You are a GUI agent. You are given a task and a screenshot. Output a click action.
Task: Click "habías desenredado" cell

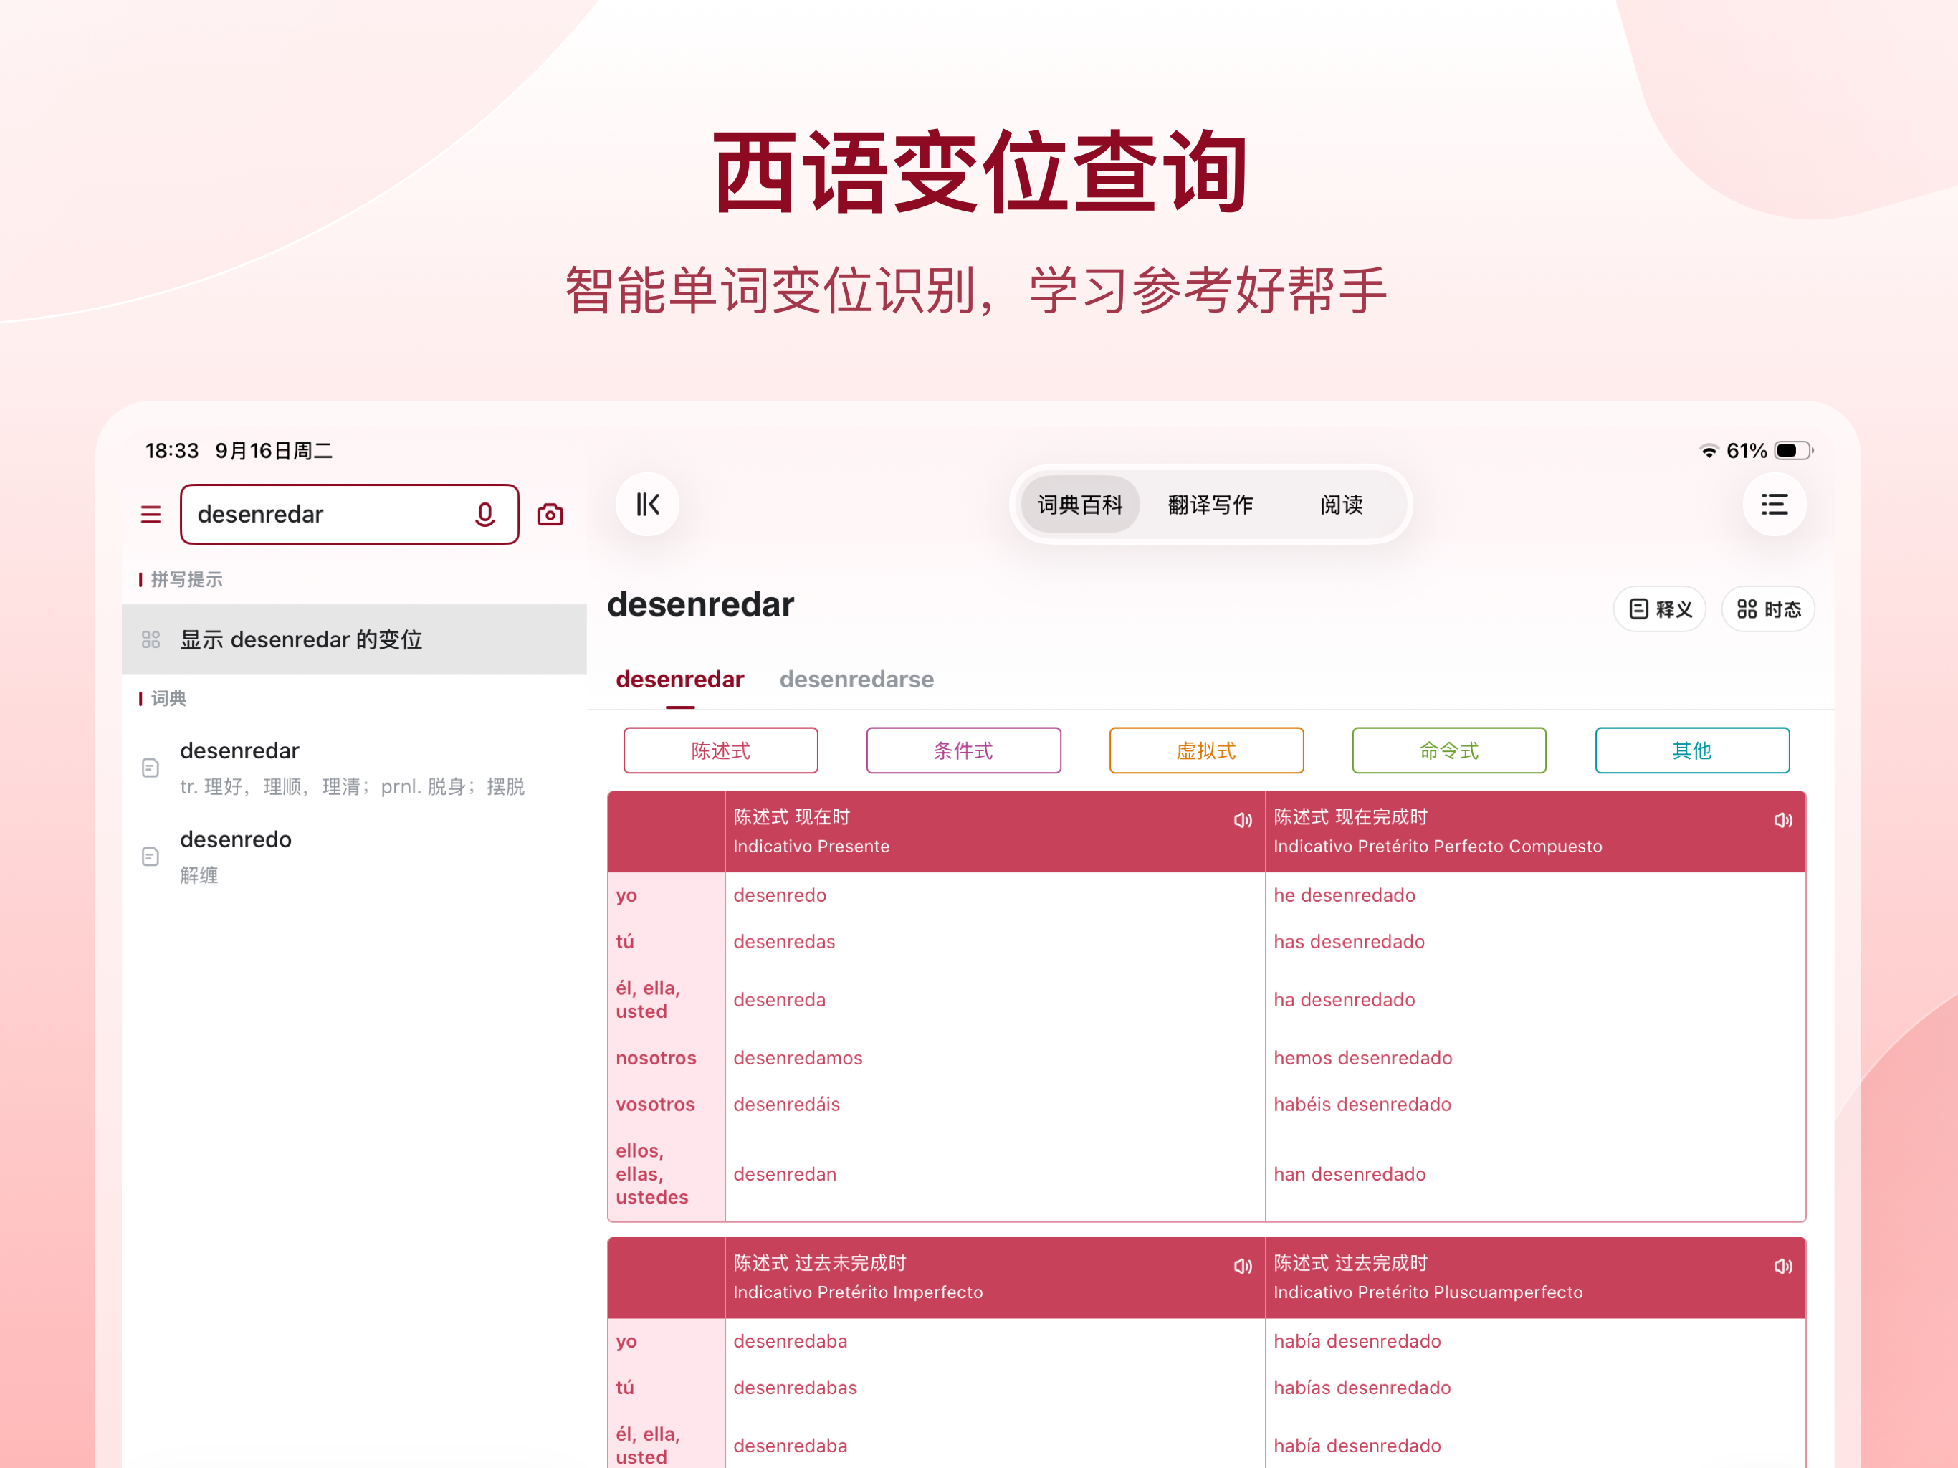pyautogui.click(x=1362, y=1388)
